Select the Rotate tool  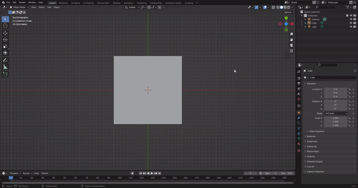(x=5, y=40)
